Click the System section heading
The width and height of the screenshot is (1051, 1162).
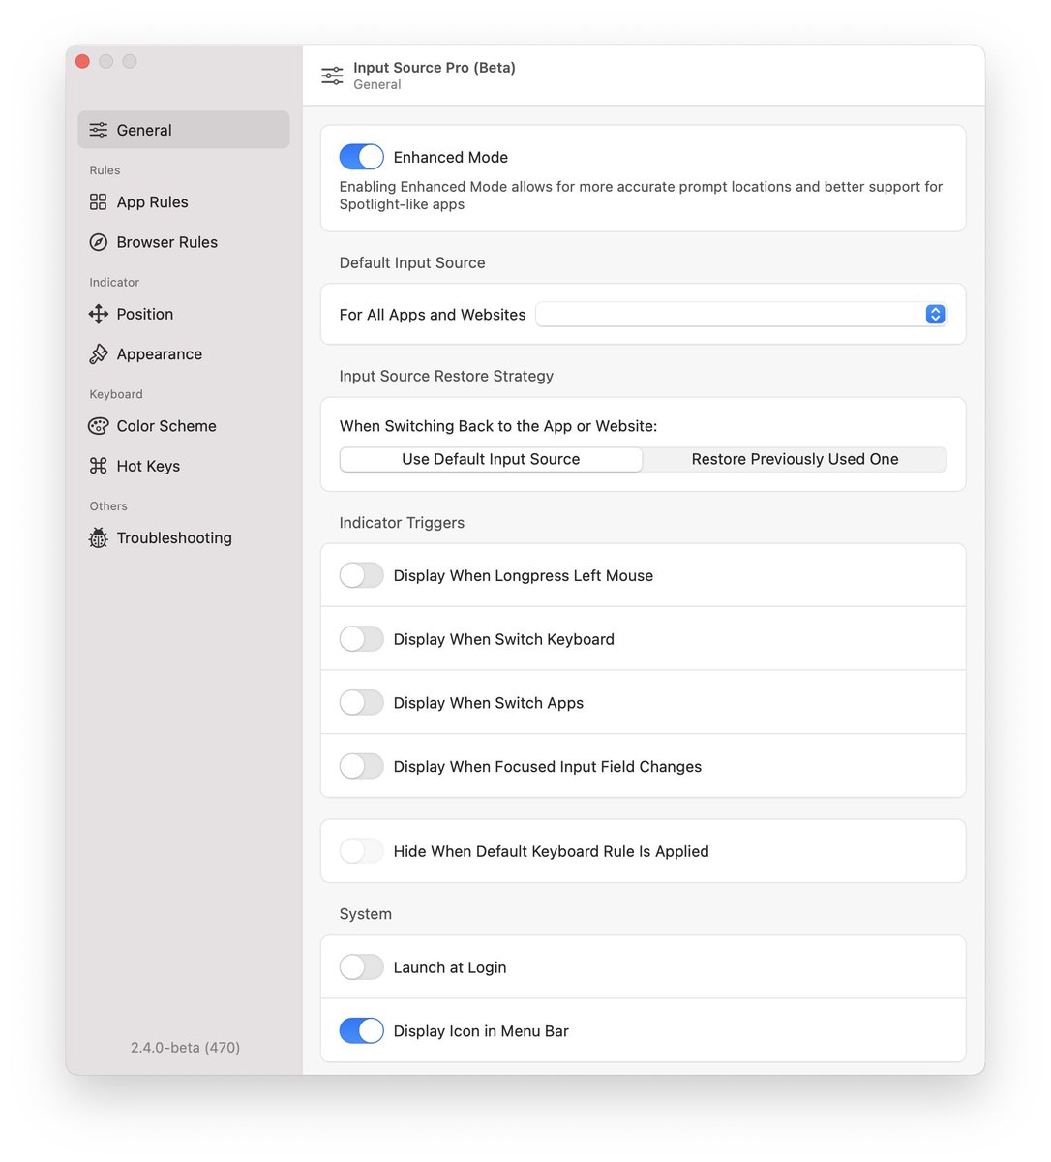[365, 913]
